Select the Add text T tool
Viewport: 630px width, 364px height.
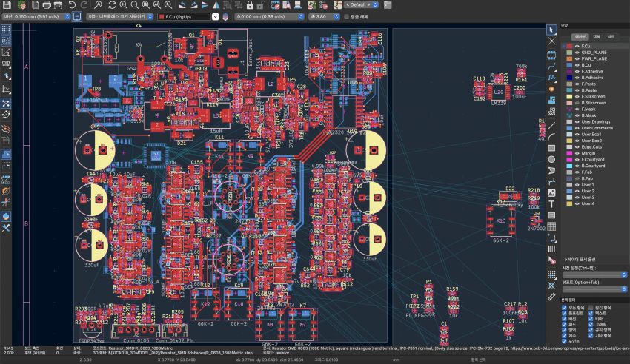click(551, 204)
